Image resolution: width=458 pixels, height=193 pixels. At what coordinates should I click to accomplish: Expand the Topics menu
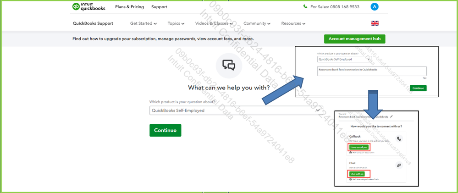(x=176, y=23)
